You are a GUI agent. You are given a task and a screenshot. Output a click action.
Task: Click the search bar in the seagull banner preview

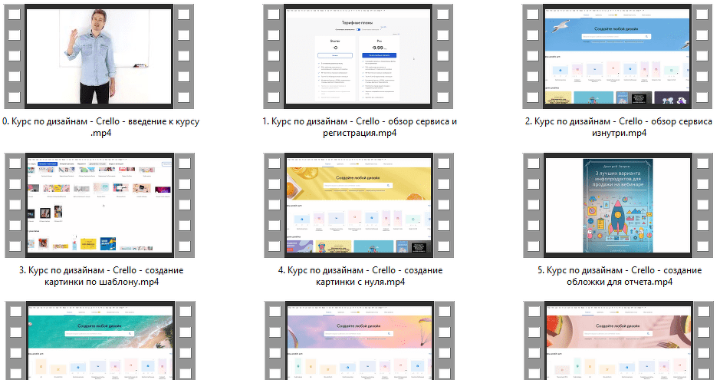pyautogui.click(x=617, y=37)
